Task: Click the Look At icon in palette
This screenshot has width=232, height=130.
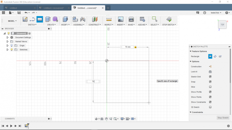Action: click(x=210, y=72)
